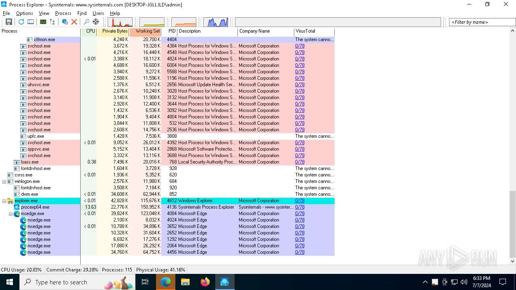Select the dwm.exe process row
Viewport: 516px width, 290px height.
click(x=167, y=194)
